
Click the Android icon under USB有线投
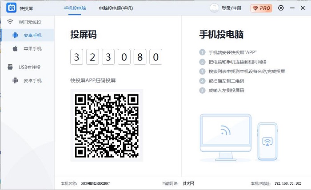point(15,80)
